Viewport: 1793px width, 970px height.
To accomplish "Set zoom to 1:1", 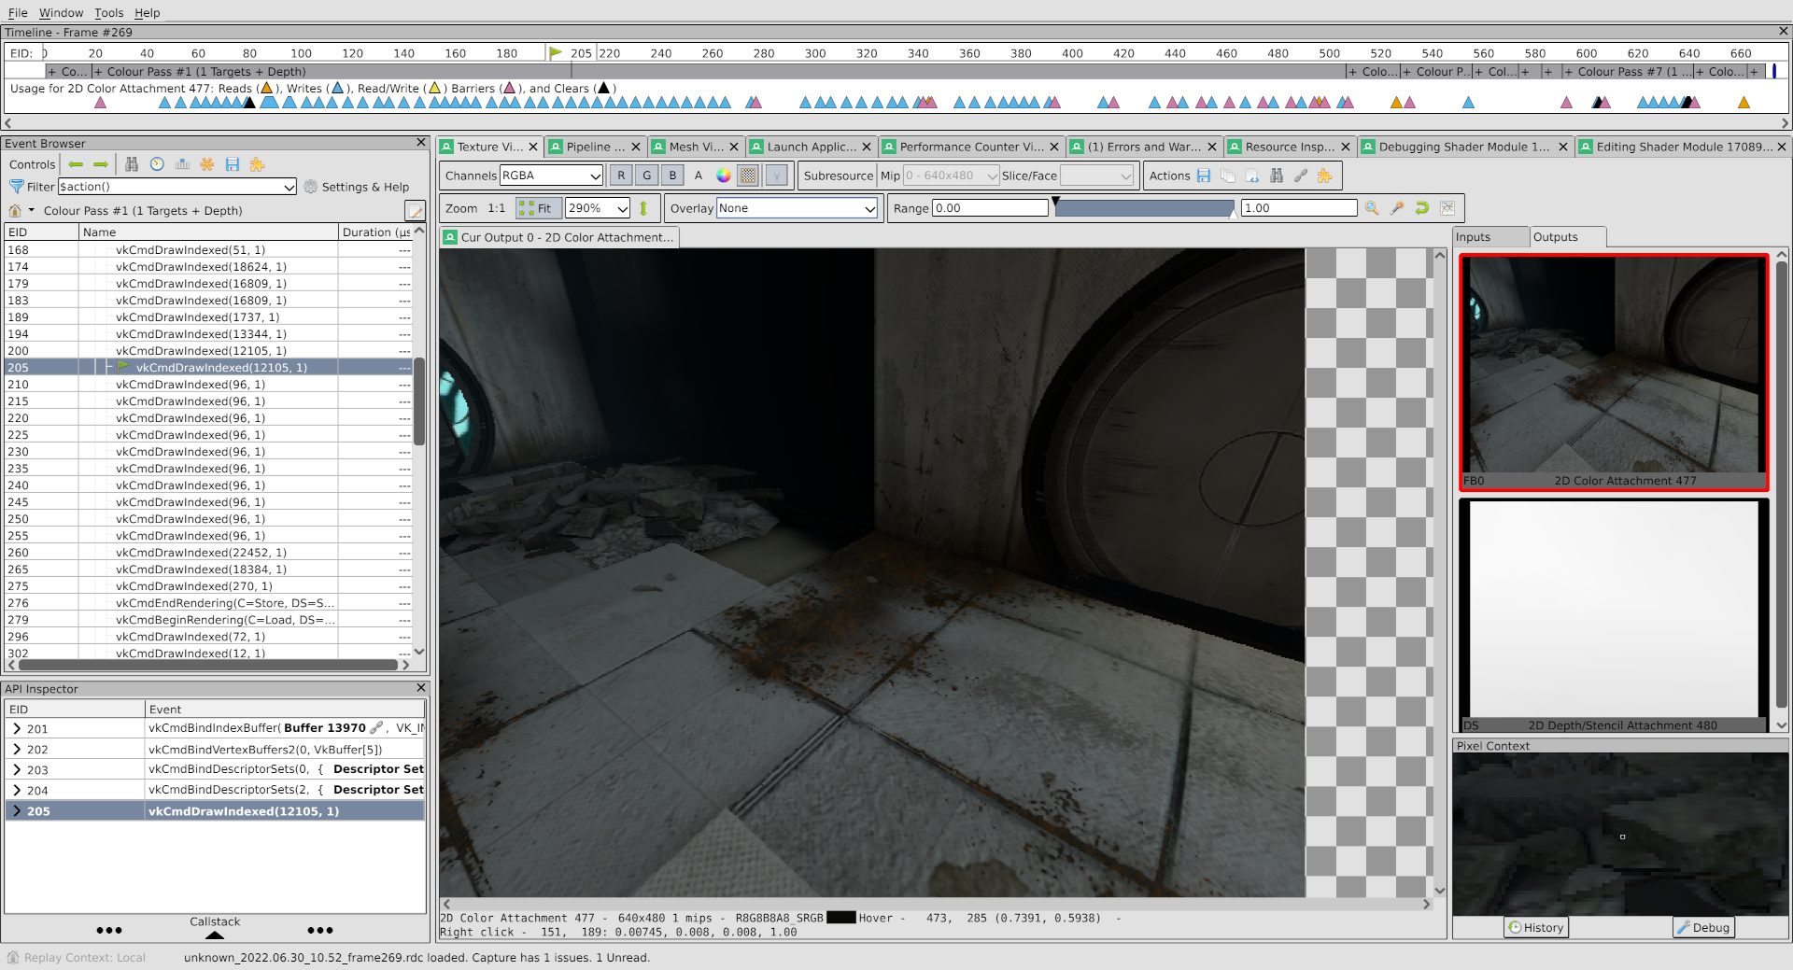I will [496, 208].
